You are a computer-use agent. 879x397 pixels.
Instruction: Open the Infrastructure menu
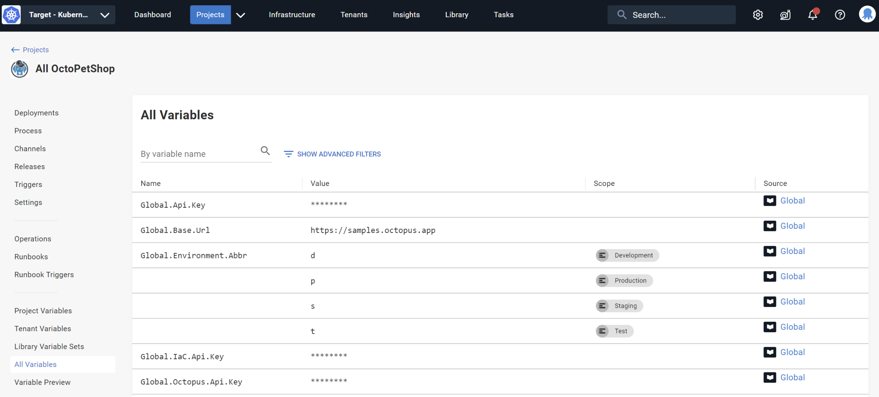[x=292, y=15]
